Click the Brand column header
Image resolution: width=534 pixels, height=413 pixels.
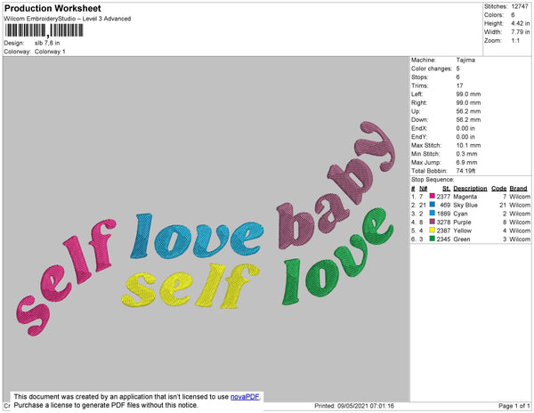coord(519,189)
